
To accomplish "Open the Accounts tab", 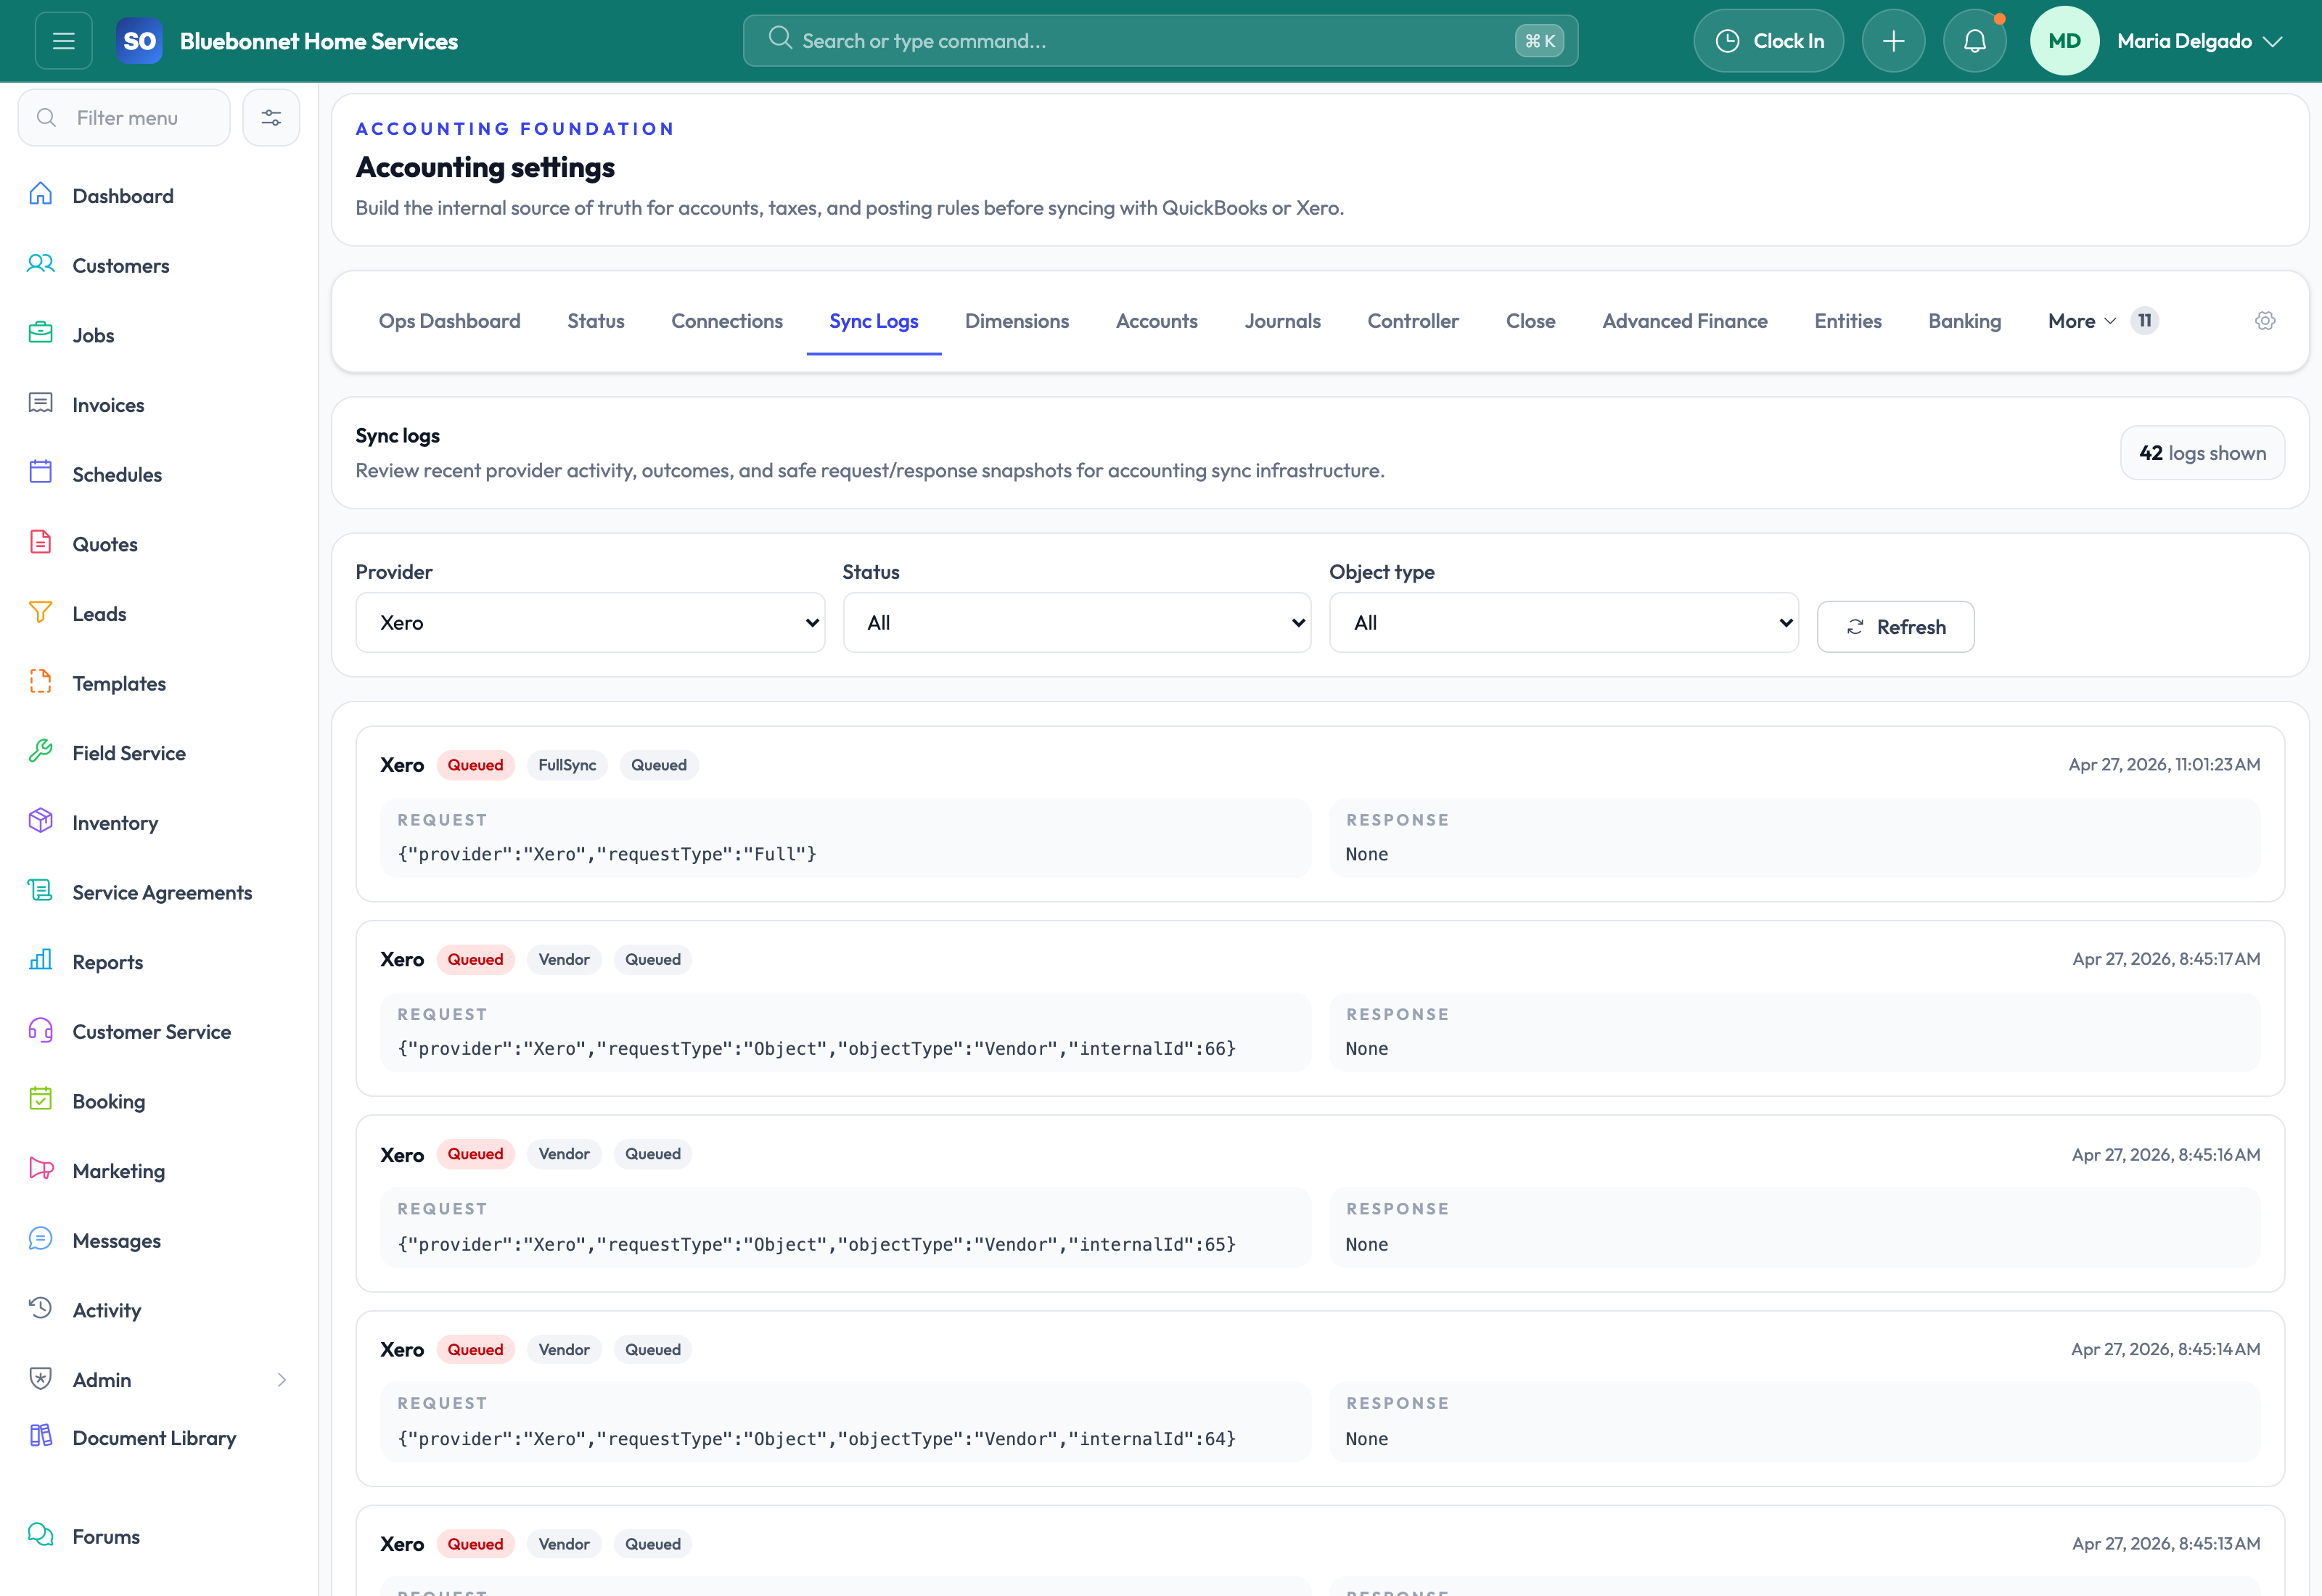I will pos(1156,321).
